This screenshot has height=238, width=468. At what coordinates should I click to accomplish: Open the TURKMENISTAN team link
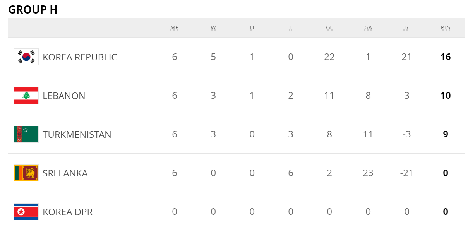point(77,135)
